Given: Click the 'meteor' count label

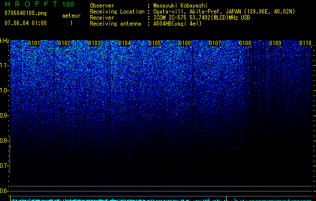Looking at the screenshot, I should tap(71, 16).
